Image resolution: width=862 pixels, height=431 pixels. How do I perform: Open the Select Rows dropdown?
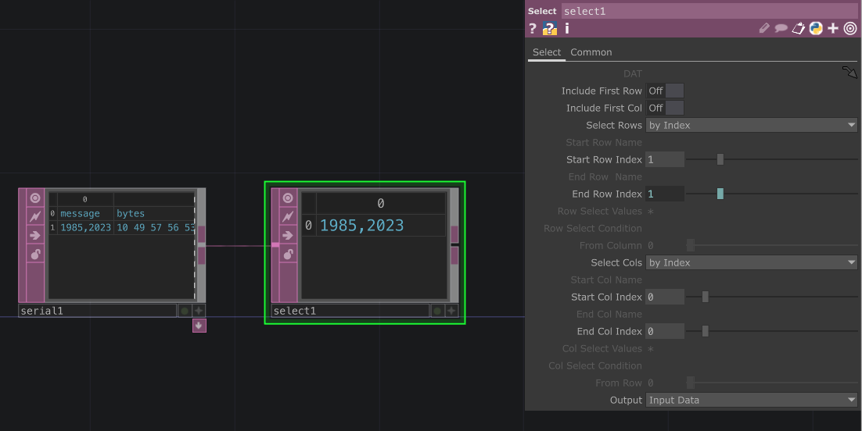[752, 126]
